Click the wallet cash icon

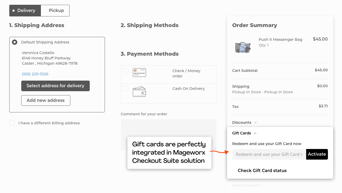[x=139, y=91]
